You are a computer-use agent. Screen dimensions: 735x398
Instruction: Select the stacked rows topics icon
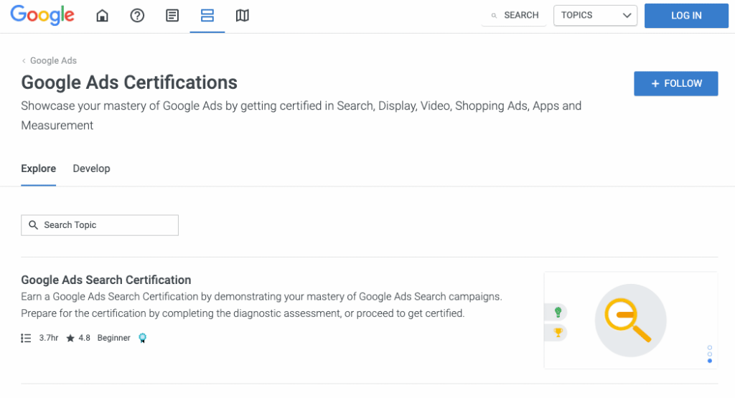pos(207,16)
